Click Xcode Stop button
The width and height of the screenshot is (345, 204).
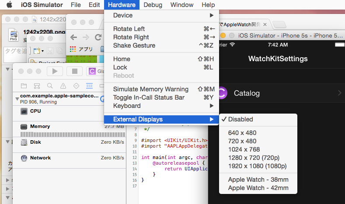pyautogui.click(x=75, y=71)
